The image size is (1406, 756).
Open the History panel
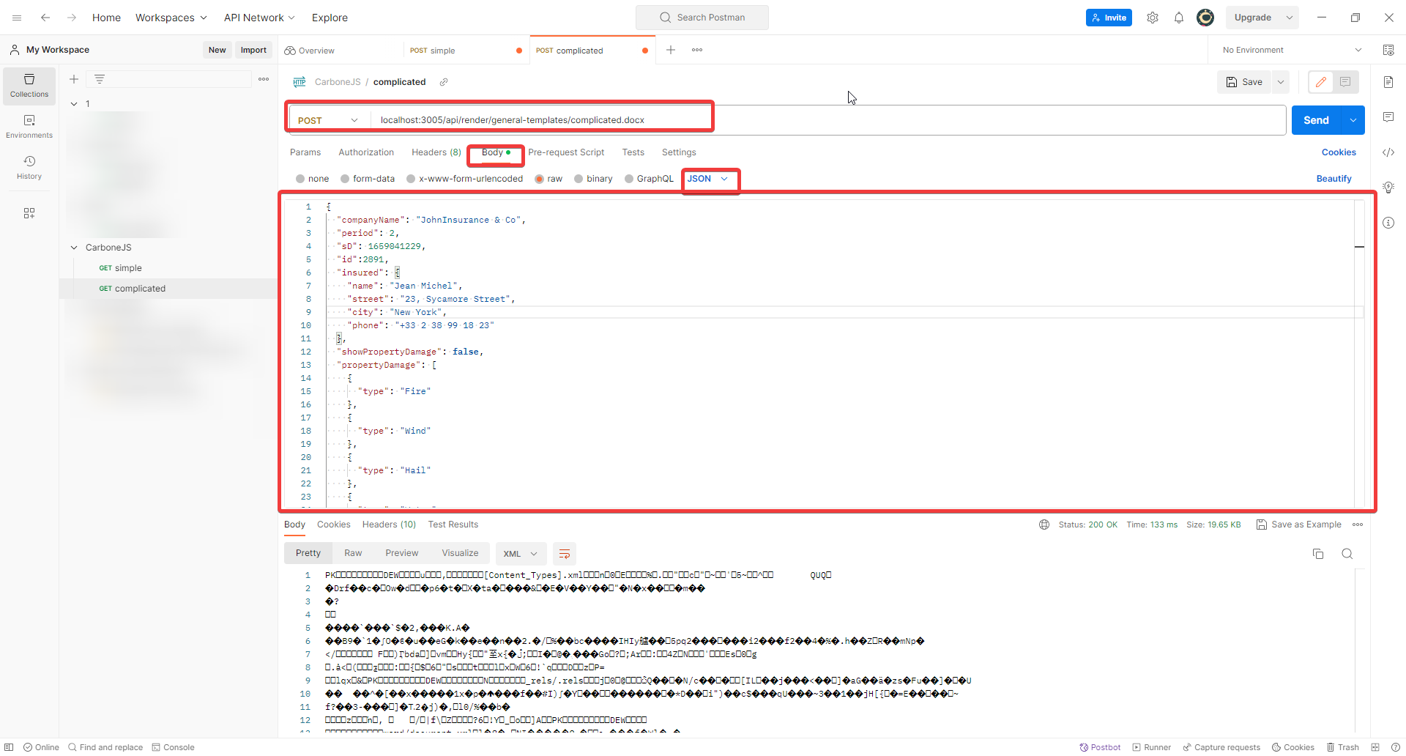click(29, 166)
